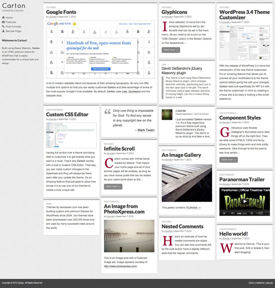The height and width of the screenshot is (288, 275).
Task: Open David DeSandro's jQuery Masonry plugin link
Action: point(182,71)
